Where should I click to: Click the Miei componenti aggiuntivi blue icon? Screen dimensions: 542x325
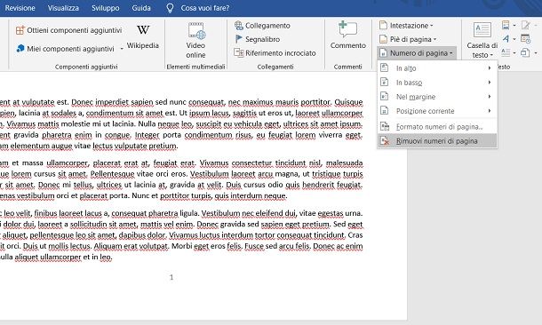(x=20, y=49)
